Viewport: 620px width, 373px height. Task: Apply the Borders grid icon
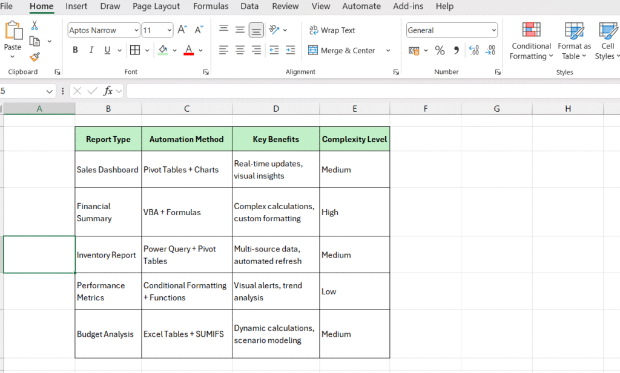click(135, 50)
